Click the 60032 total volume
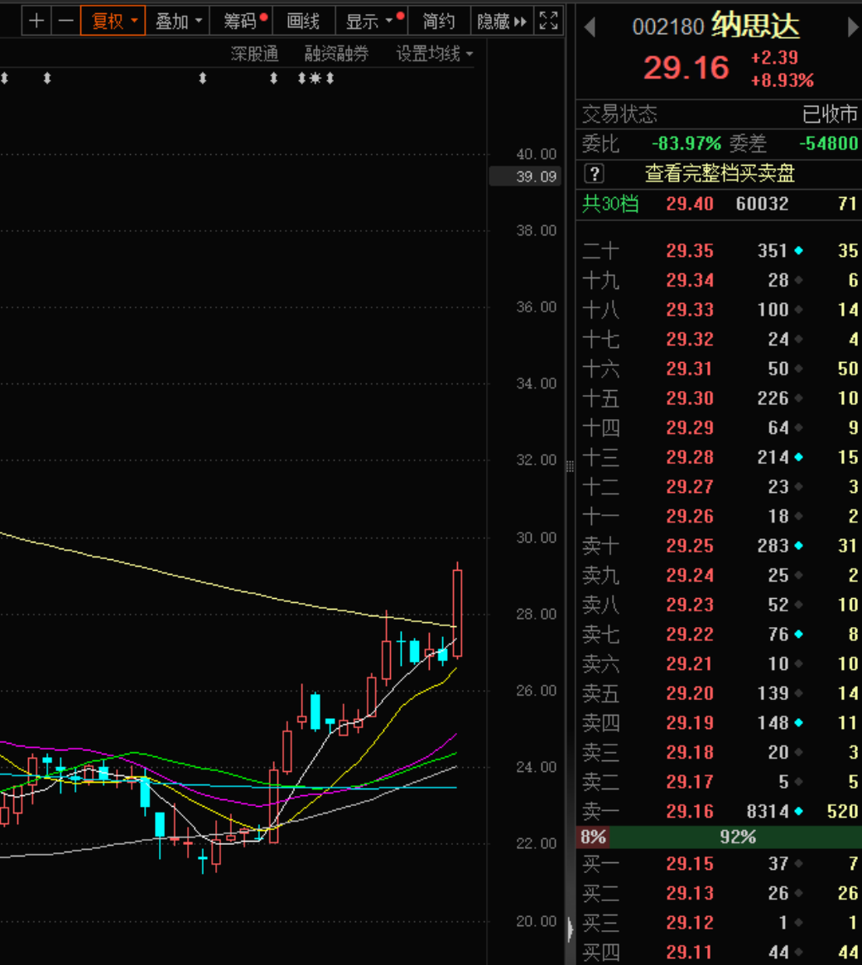 [x=762, y=204]
